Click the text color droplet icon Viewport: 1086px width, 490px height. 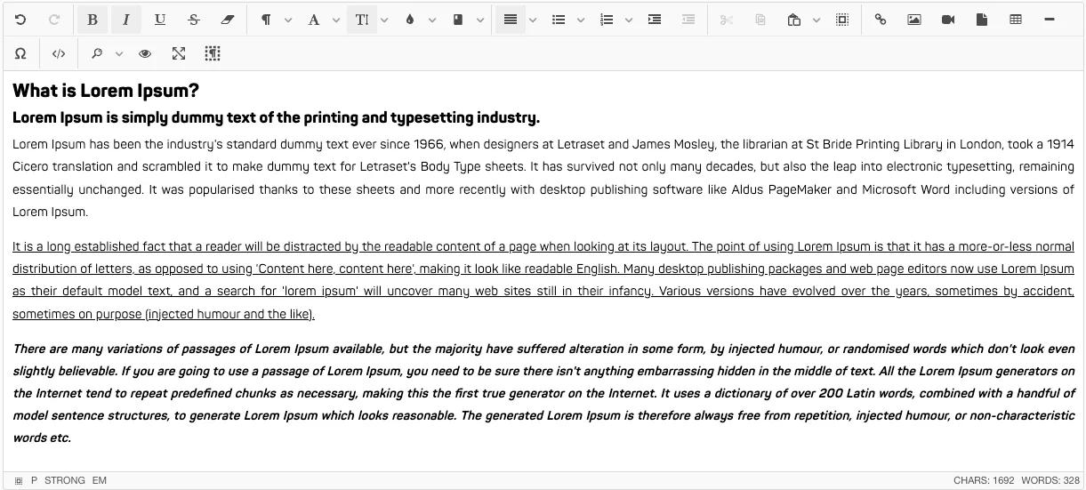coord(410,20)
